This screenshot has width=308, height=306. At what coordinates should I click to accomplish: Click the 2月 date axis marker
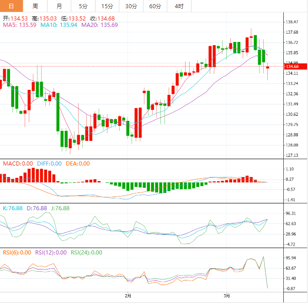click(x=128, y=296)
